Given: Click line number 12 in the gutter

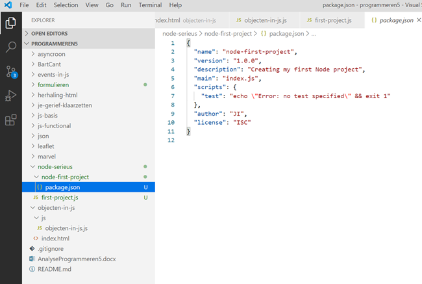Looking at the screenshot, I should pyautogui.click(x=171, y=140).
